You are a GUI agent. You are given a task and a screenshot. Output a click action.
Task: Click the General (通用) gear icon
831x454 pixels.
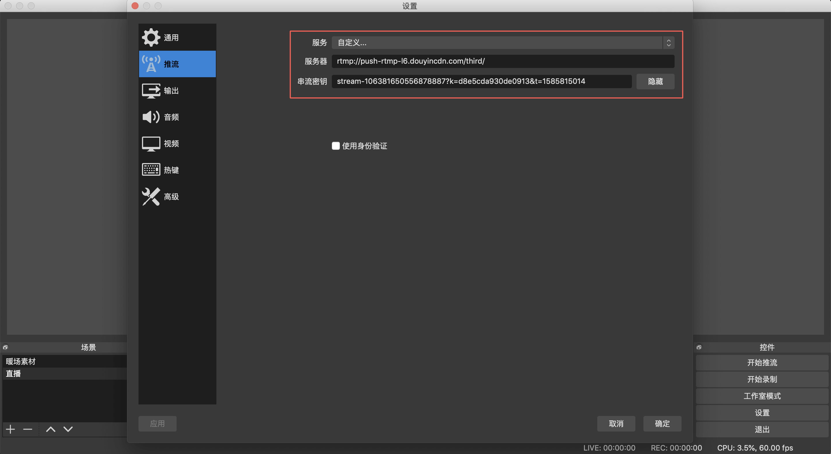pyautogui.click(x=151, y=37)
